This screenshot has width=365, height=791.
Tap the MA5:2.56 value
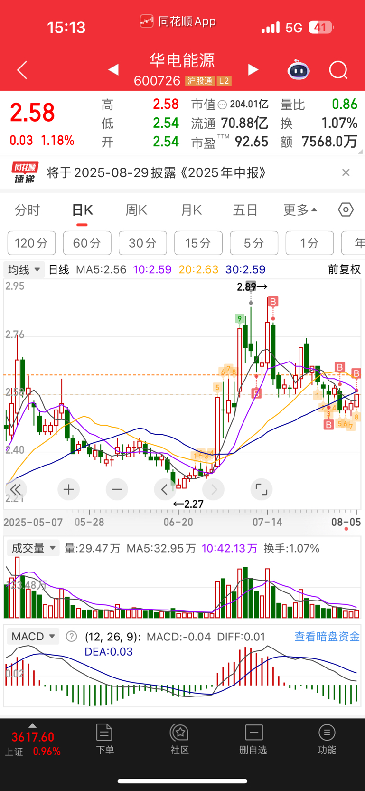[x=101, y=269]
